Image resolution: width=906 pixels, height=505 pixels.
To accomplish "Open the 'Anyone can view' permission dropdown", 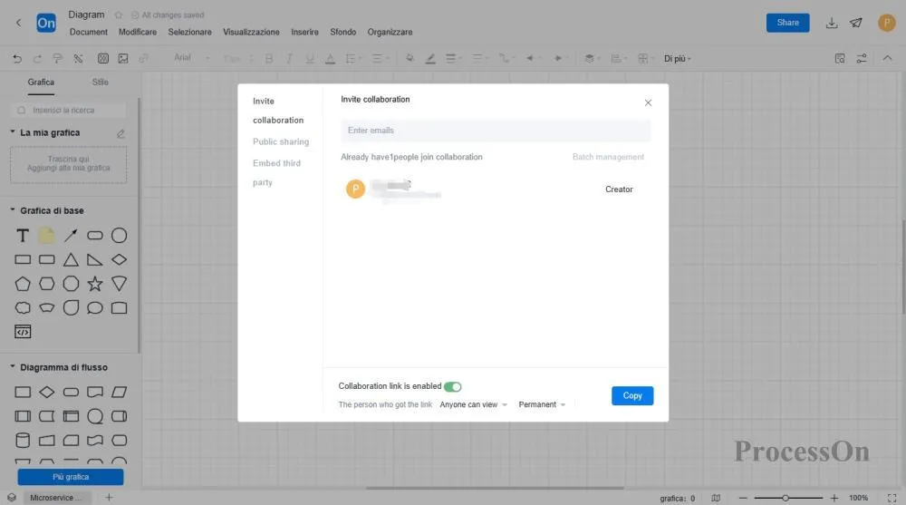I will click(473, 405).
